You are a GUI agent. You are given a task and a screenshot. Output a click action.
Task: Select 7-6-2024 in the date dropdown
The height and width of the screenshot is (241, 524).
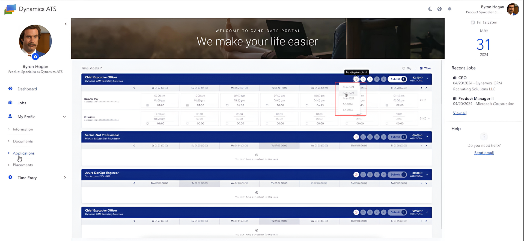point(348,104)
